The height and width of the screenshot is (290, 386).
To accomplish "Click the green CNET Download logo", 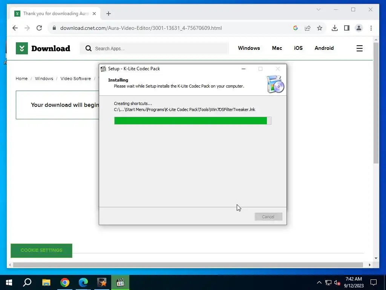I will tap(43, 48).
